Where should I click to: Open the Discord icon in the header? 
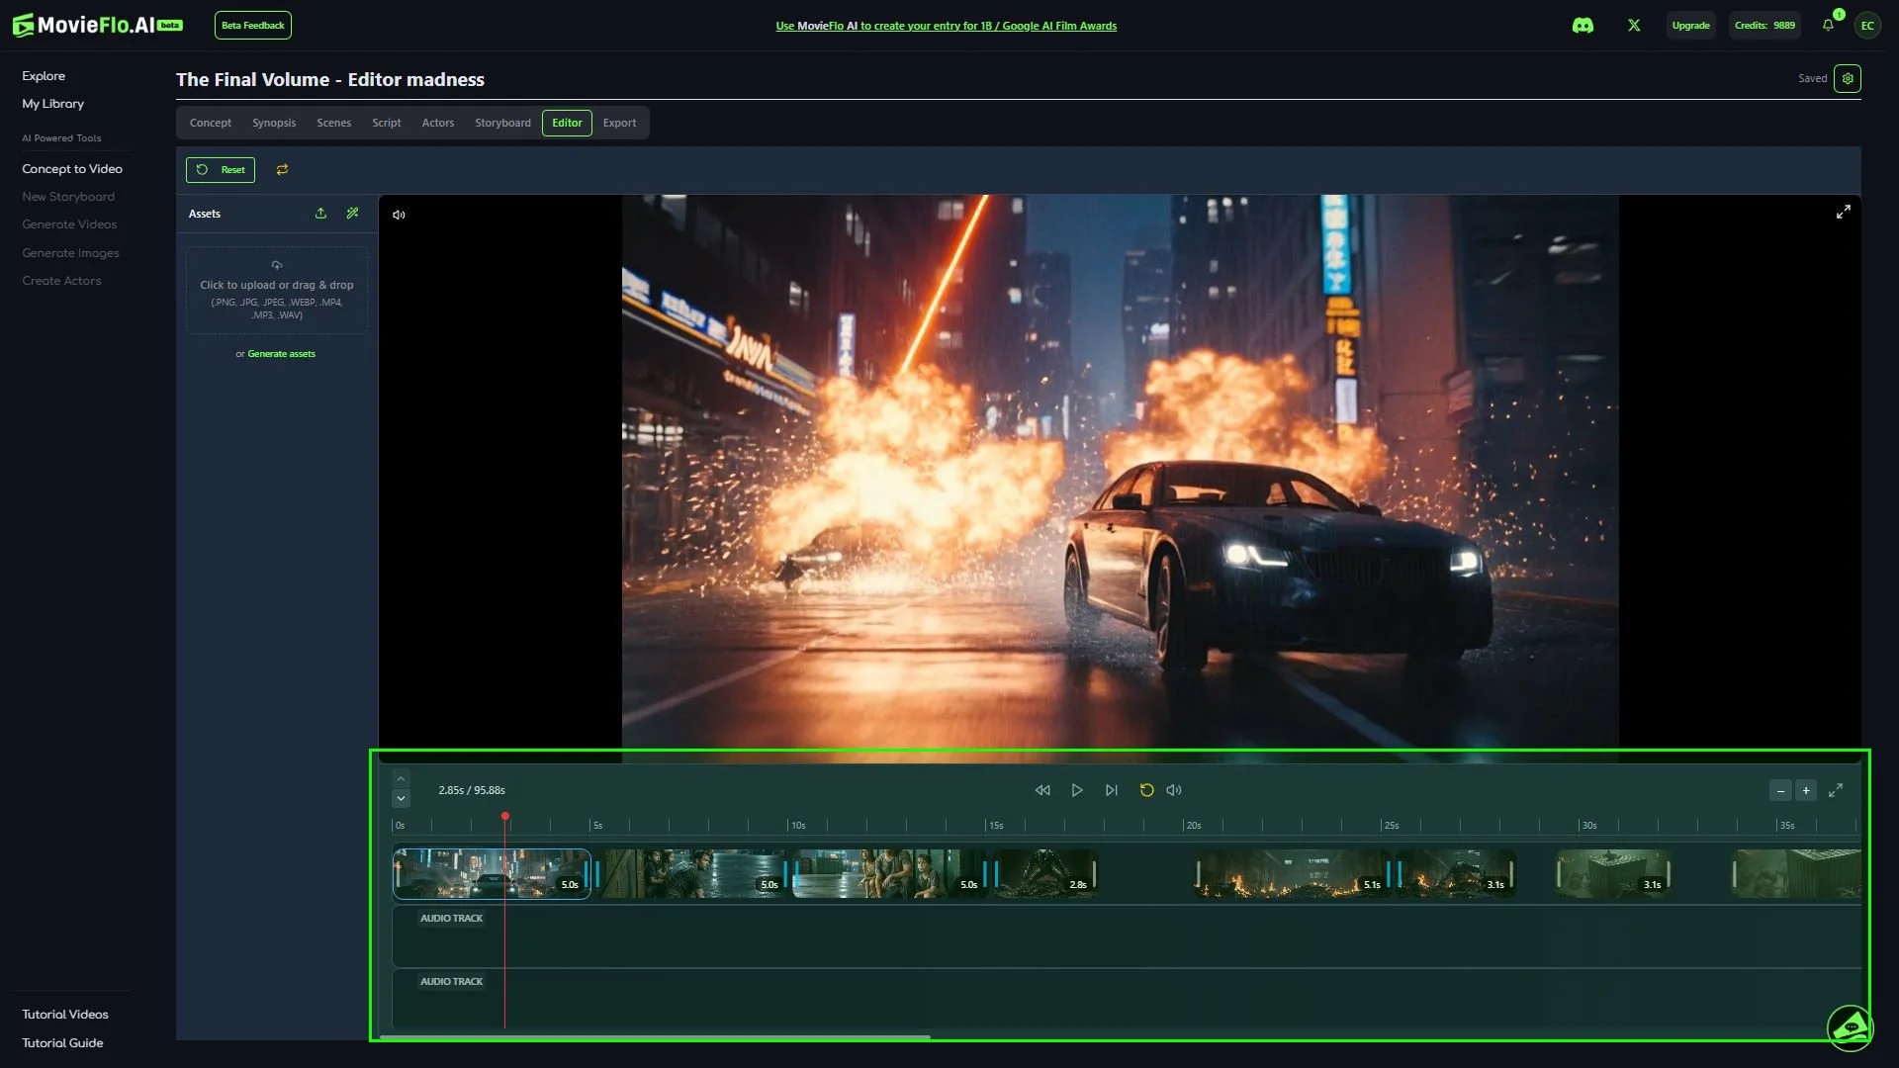coord(1582,26)
